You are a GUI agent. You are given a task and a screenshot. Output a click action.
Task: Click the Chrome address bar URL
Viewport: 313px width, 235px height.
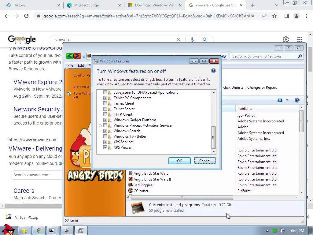[150, 16]
